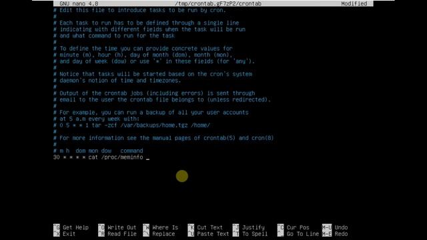This screenshot has width=427, height=240.
Task: Choose the Where Is search shortcut
Action: click(165, 227)
